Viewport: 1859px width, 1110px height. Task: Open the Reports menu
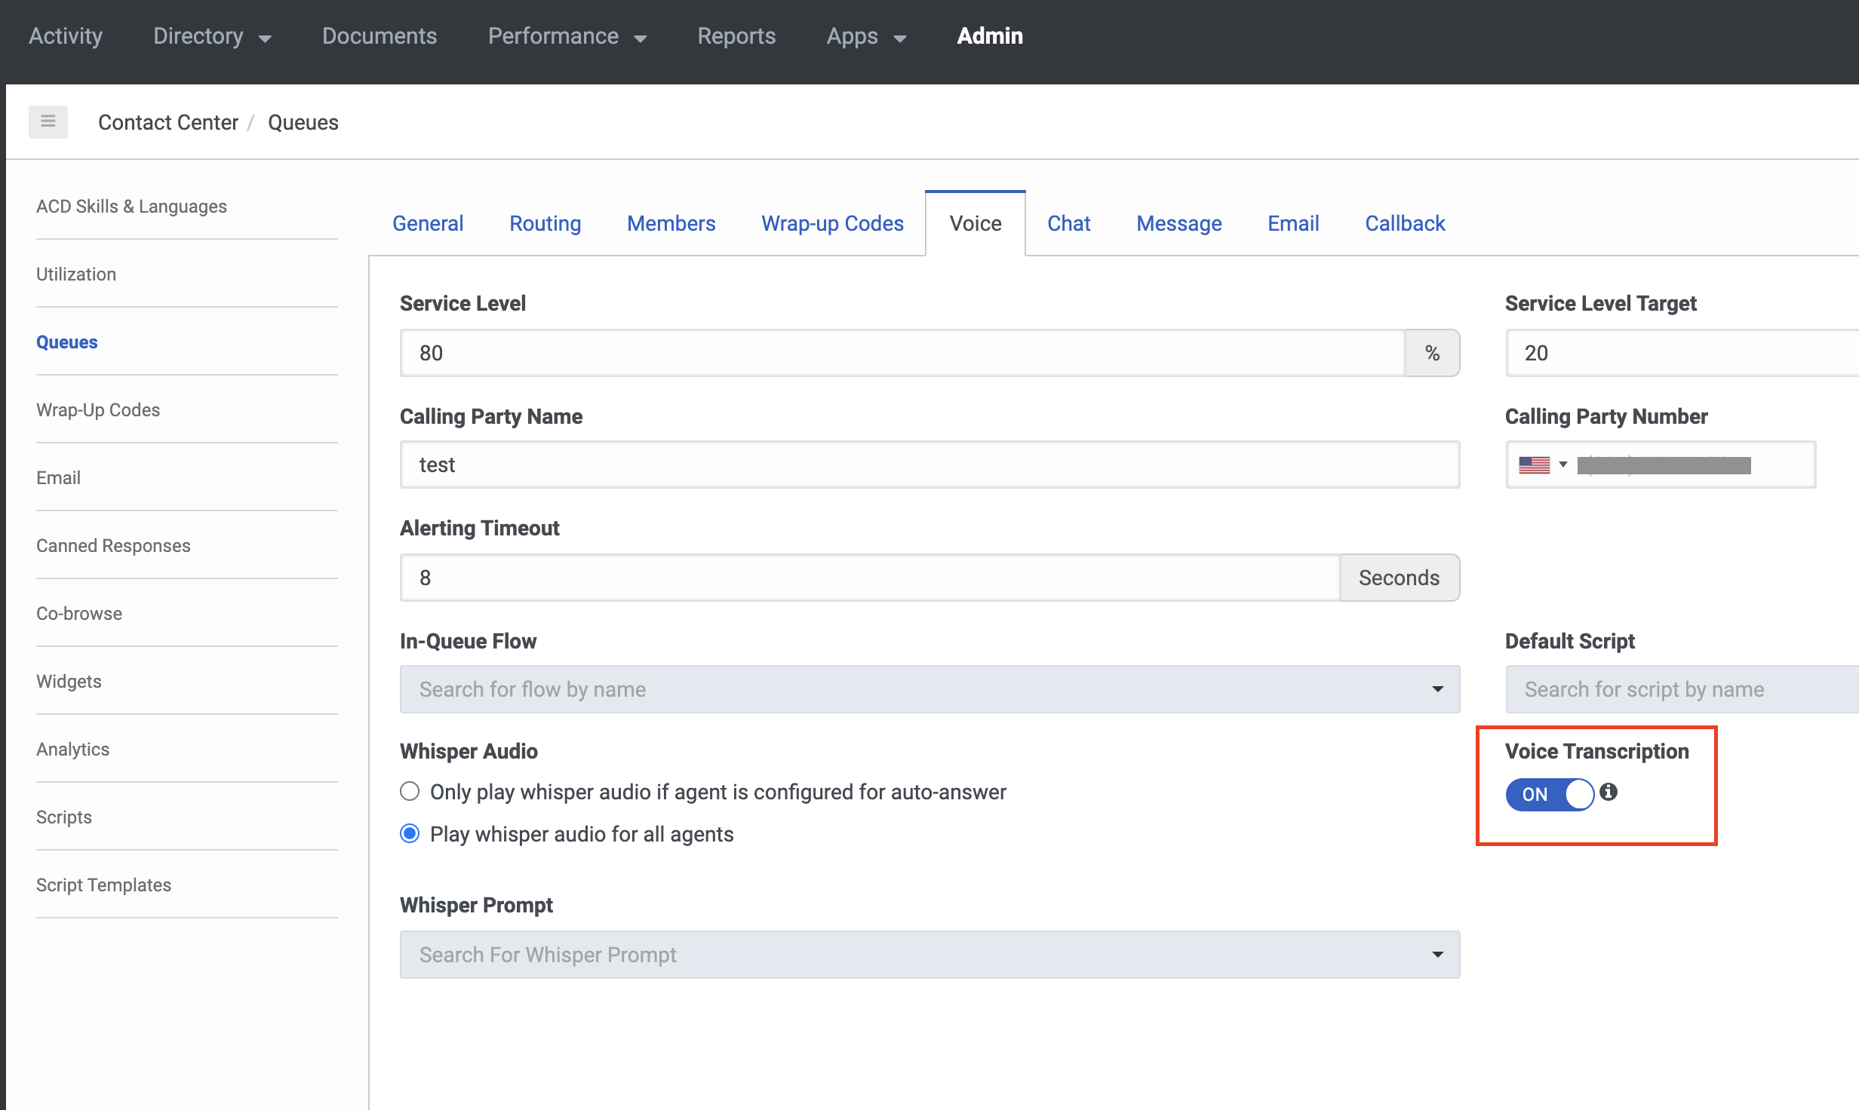pos(736,35)
